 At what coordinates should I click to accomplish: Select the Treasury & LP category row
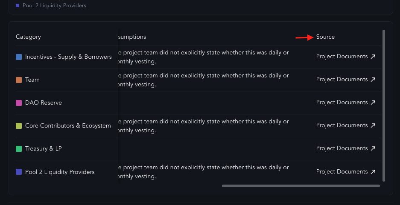(199, 148)
